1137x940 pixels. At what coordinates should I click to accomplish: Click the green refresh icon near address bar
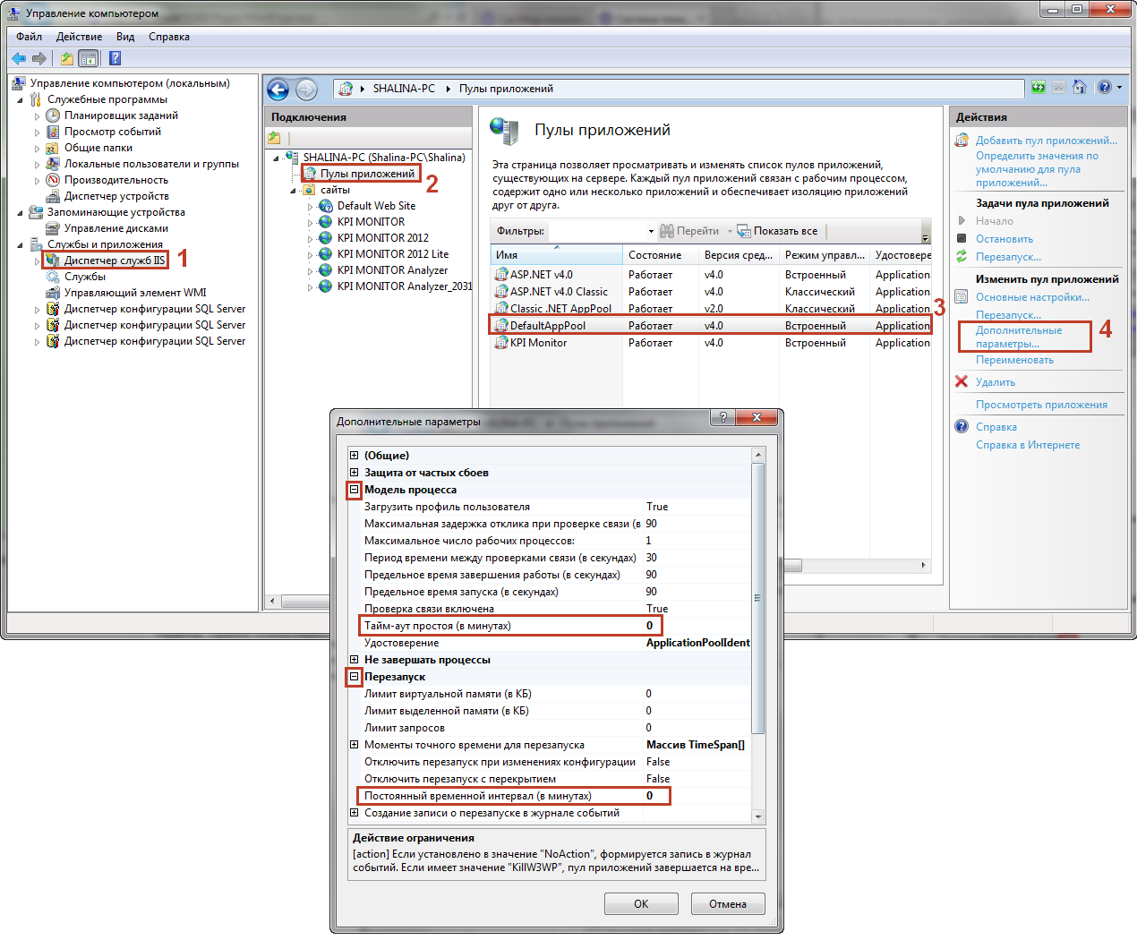click(1039, 87)
